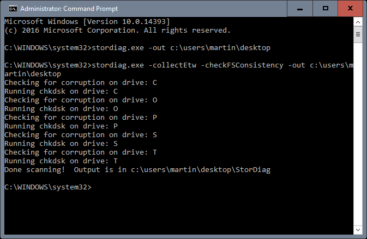
Task: Click the 'Running chkdsk on drive: T' line
Action: [61, 161]
